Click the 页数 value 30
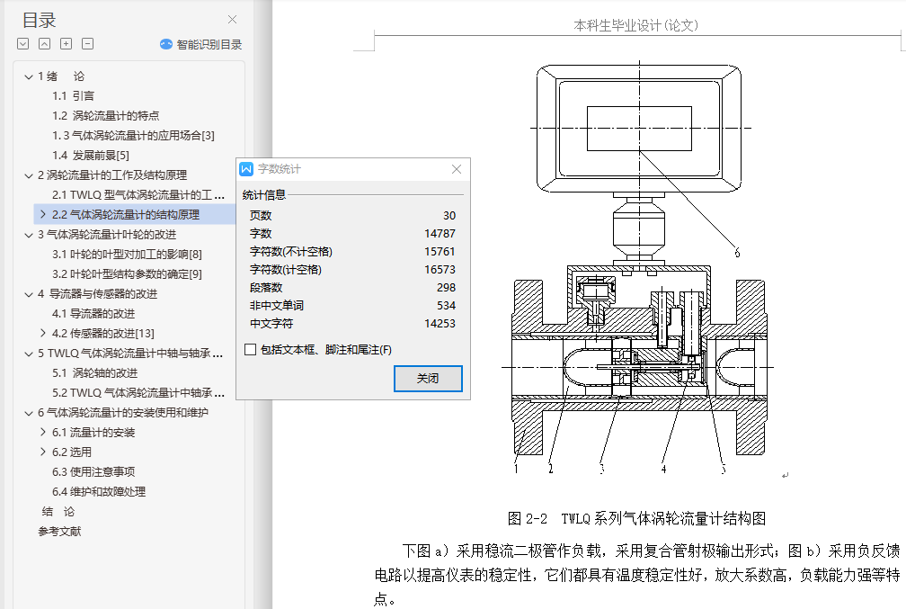The image size is (906, 609). (x=449, y=216)
